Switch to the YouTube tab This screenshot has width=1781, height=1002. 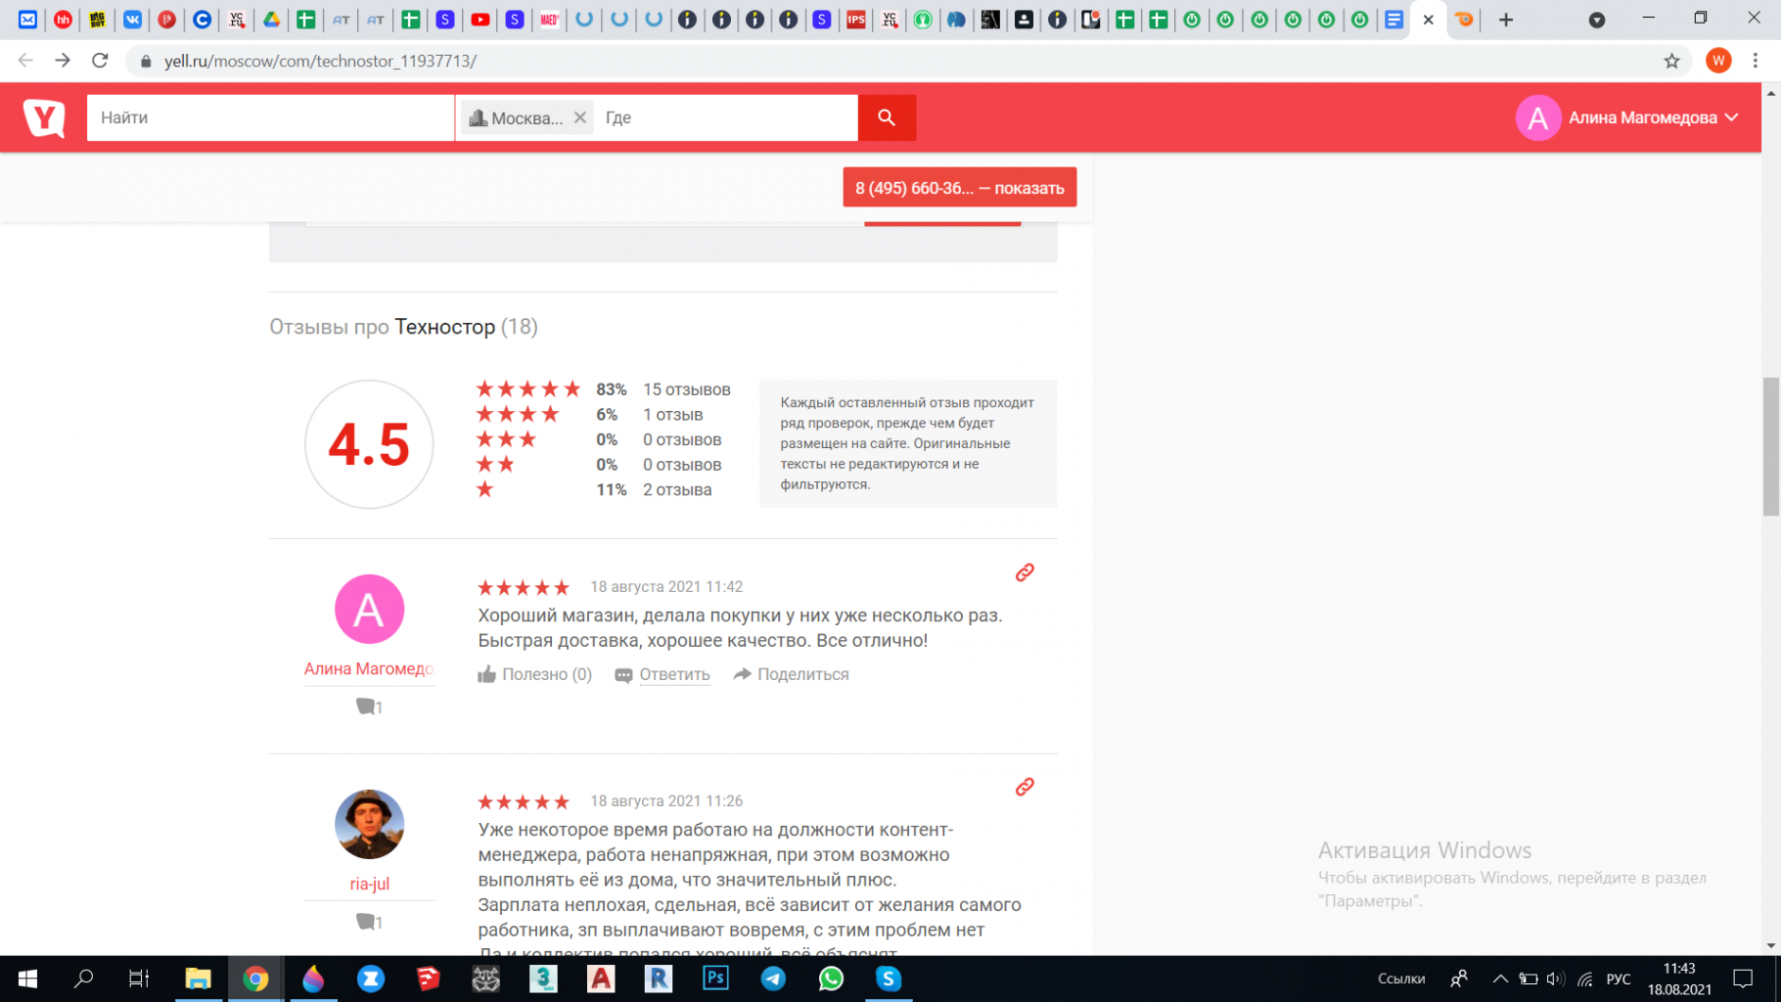point(479,20)
